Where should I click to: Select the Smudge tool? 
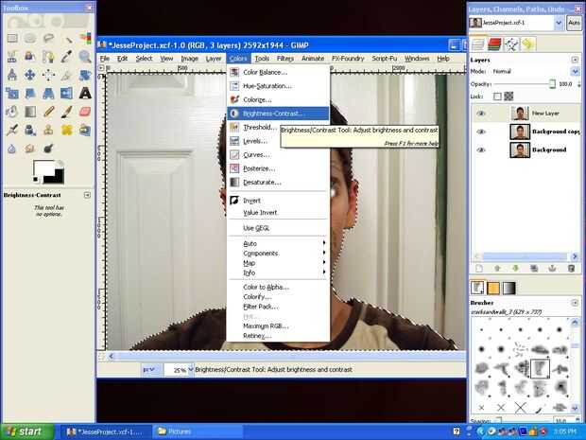pos(30,149)
